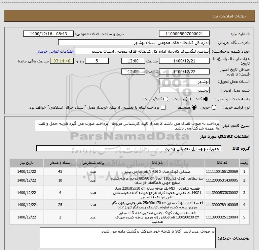Click the تاریخ نیاز column header

(27, 163)
